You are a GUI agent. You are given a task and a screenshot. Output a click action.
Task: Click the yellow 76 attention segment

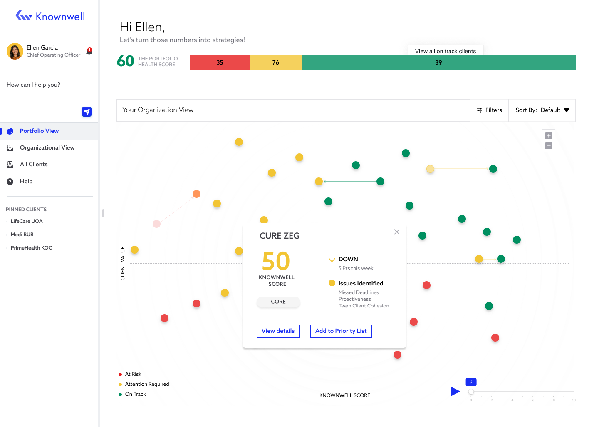coord(276,62)
